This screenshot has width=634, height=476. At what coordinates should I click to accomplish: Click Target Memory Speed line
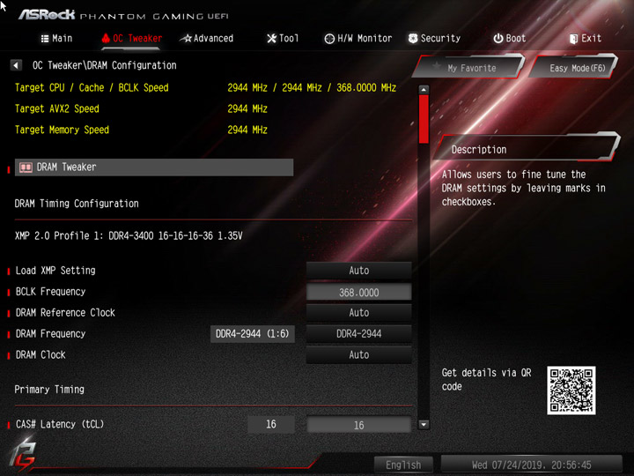click(x=141, y=130)
